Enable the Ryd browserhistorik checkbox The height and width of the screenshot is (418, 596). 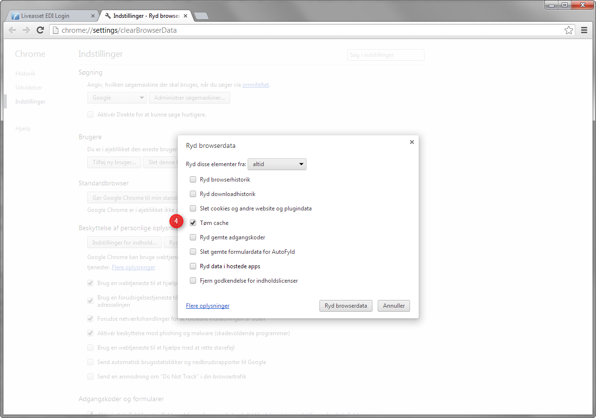[193, 180]
